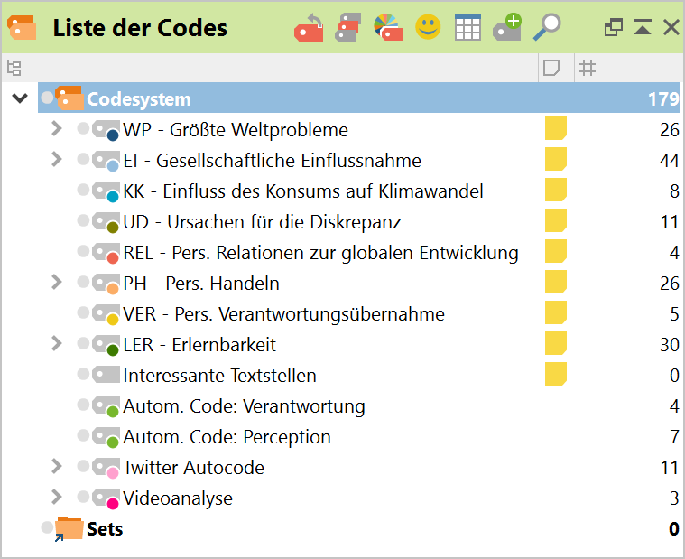Click the pink color dot on Videoanalyse
This screenshot has height=559, width=685.
point(113,503)
